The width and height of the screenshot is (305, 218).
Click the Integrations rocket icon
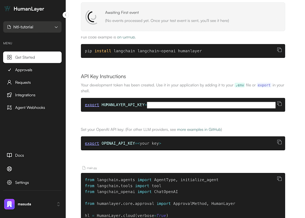point(9,95)
